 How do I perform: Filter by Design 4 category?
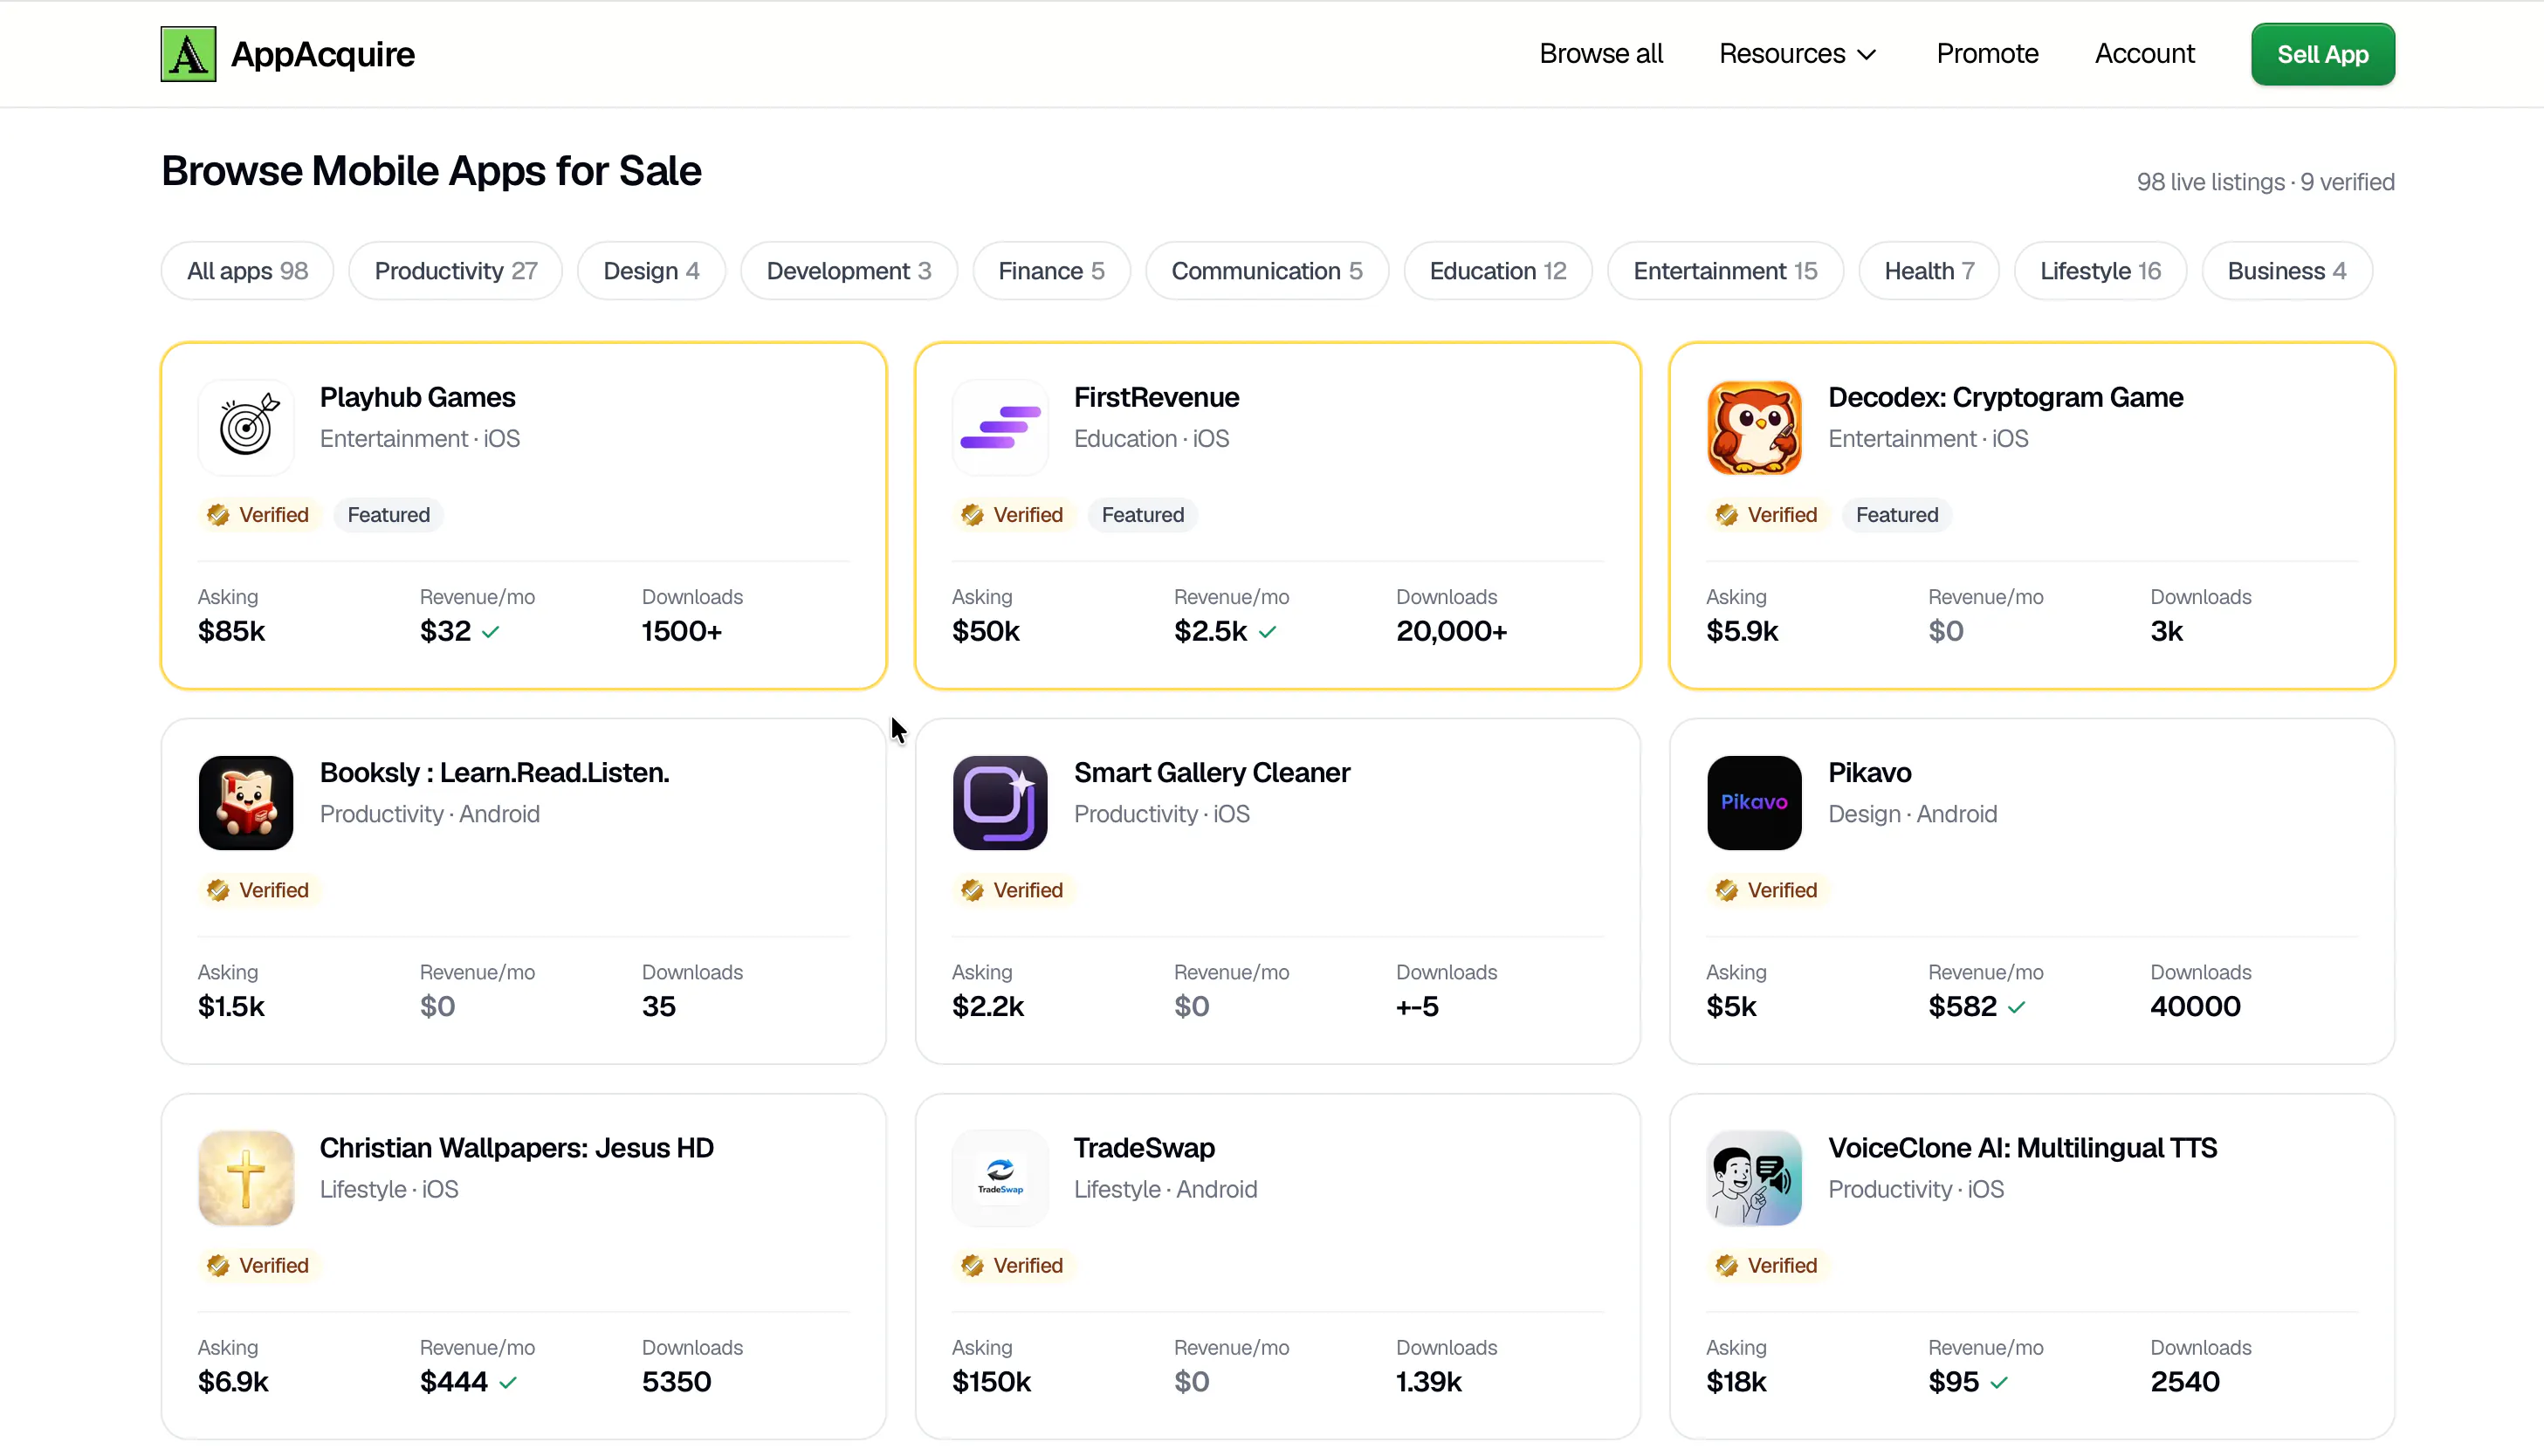[x=651, y=271]
